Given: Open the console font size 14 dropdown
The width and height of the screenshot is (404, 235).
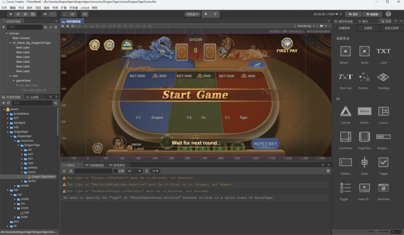Looking at the screenshot, I should click(x=154, y=171).
